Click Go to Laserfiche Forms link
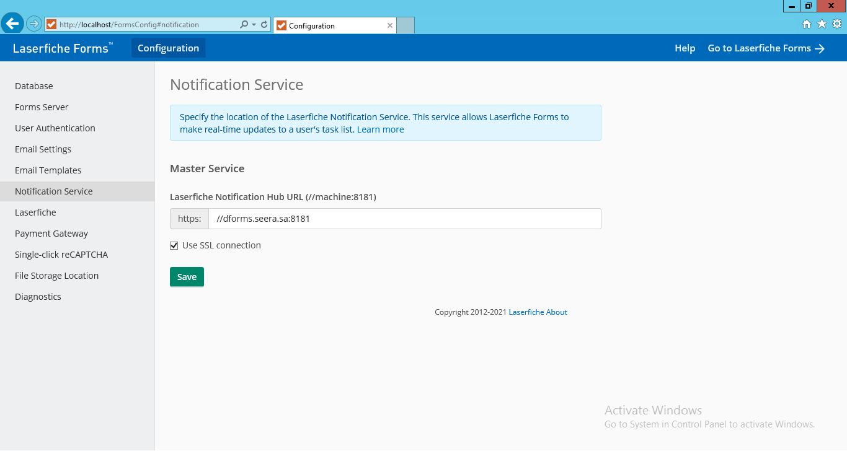This screenshot has height=451, width=847. [x=766, y=48]
